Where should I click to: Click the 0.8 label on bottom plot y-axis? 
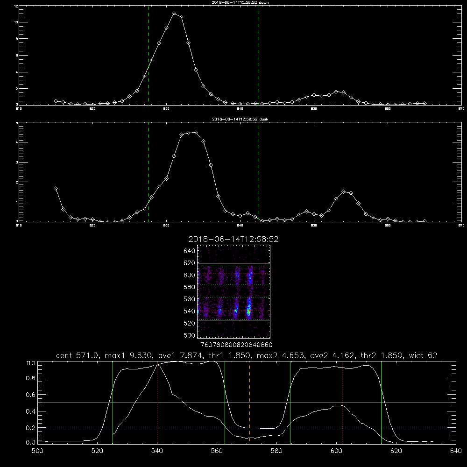[x=31, y=378]
